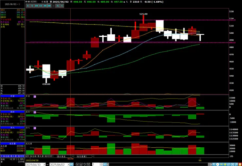
Task: Click the GO button after 保留空間 field
Action: click(x=105, y=164)
